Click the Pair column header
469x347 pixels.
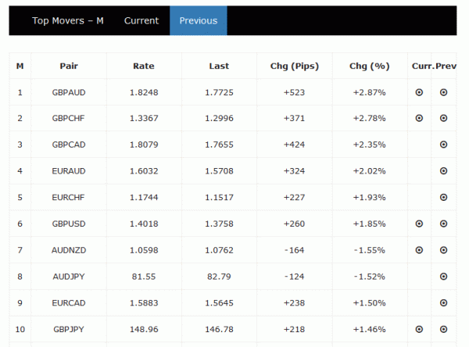(69, 66)
